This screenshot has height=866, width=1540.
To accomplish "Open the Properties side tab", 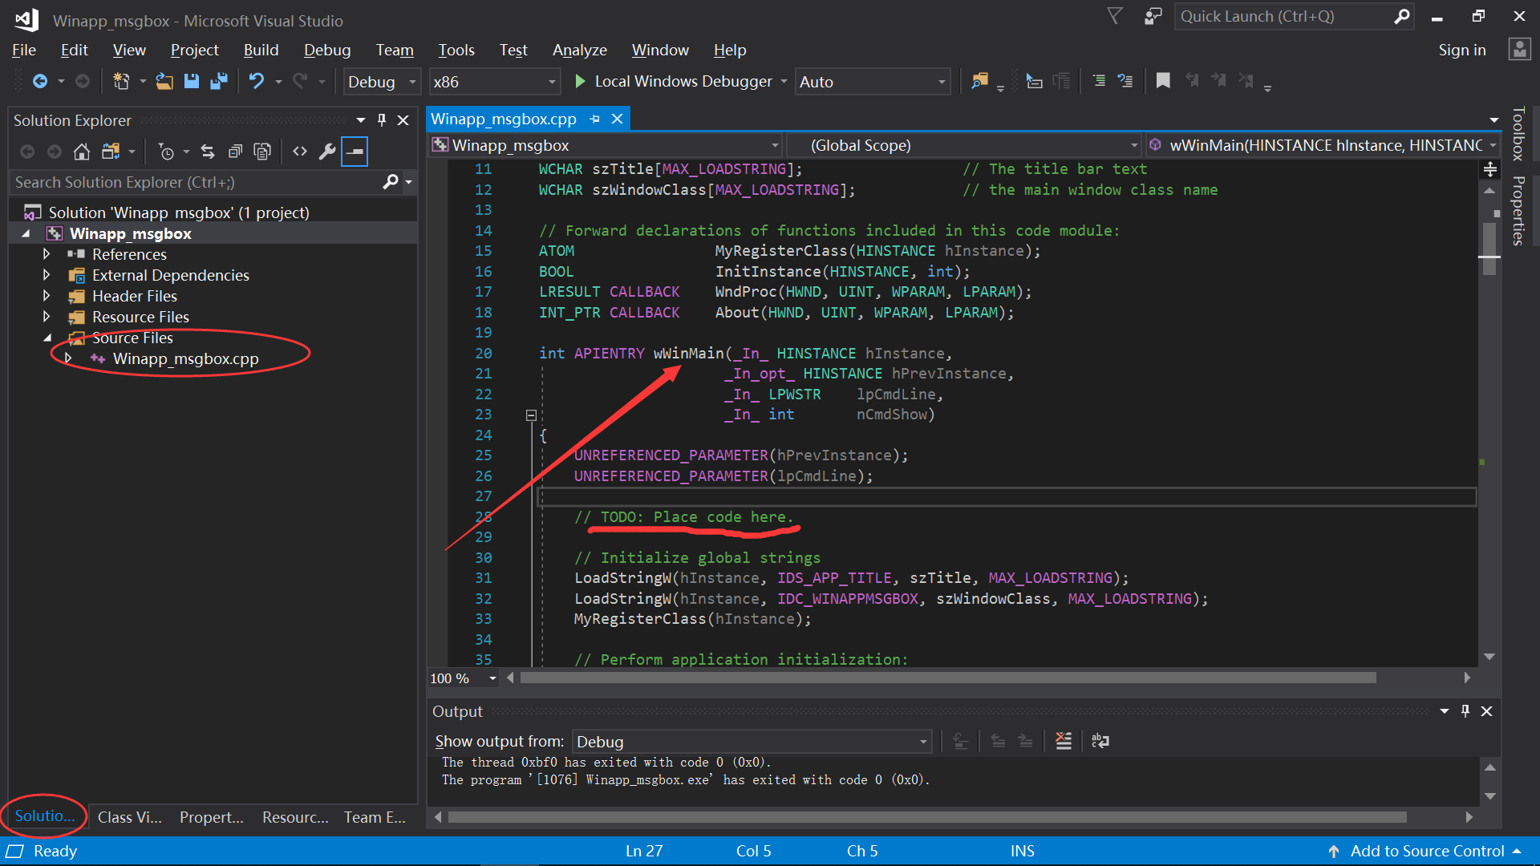I will coord(1518,210).
